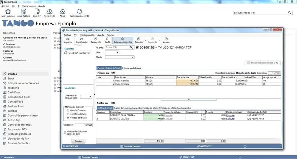Click magnifier icon in Artículo search
This screenshot has width=297, height=159.
131,47
